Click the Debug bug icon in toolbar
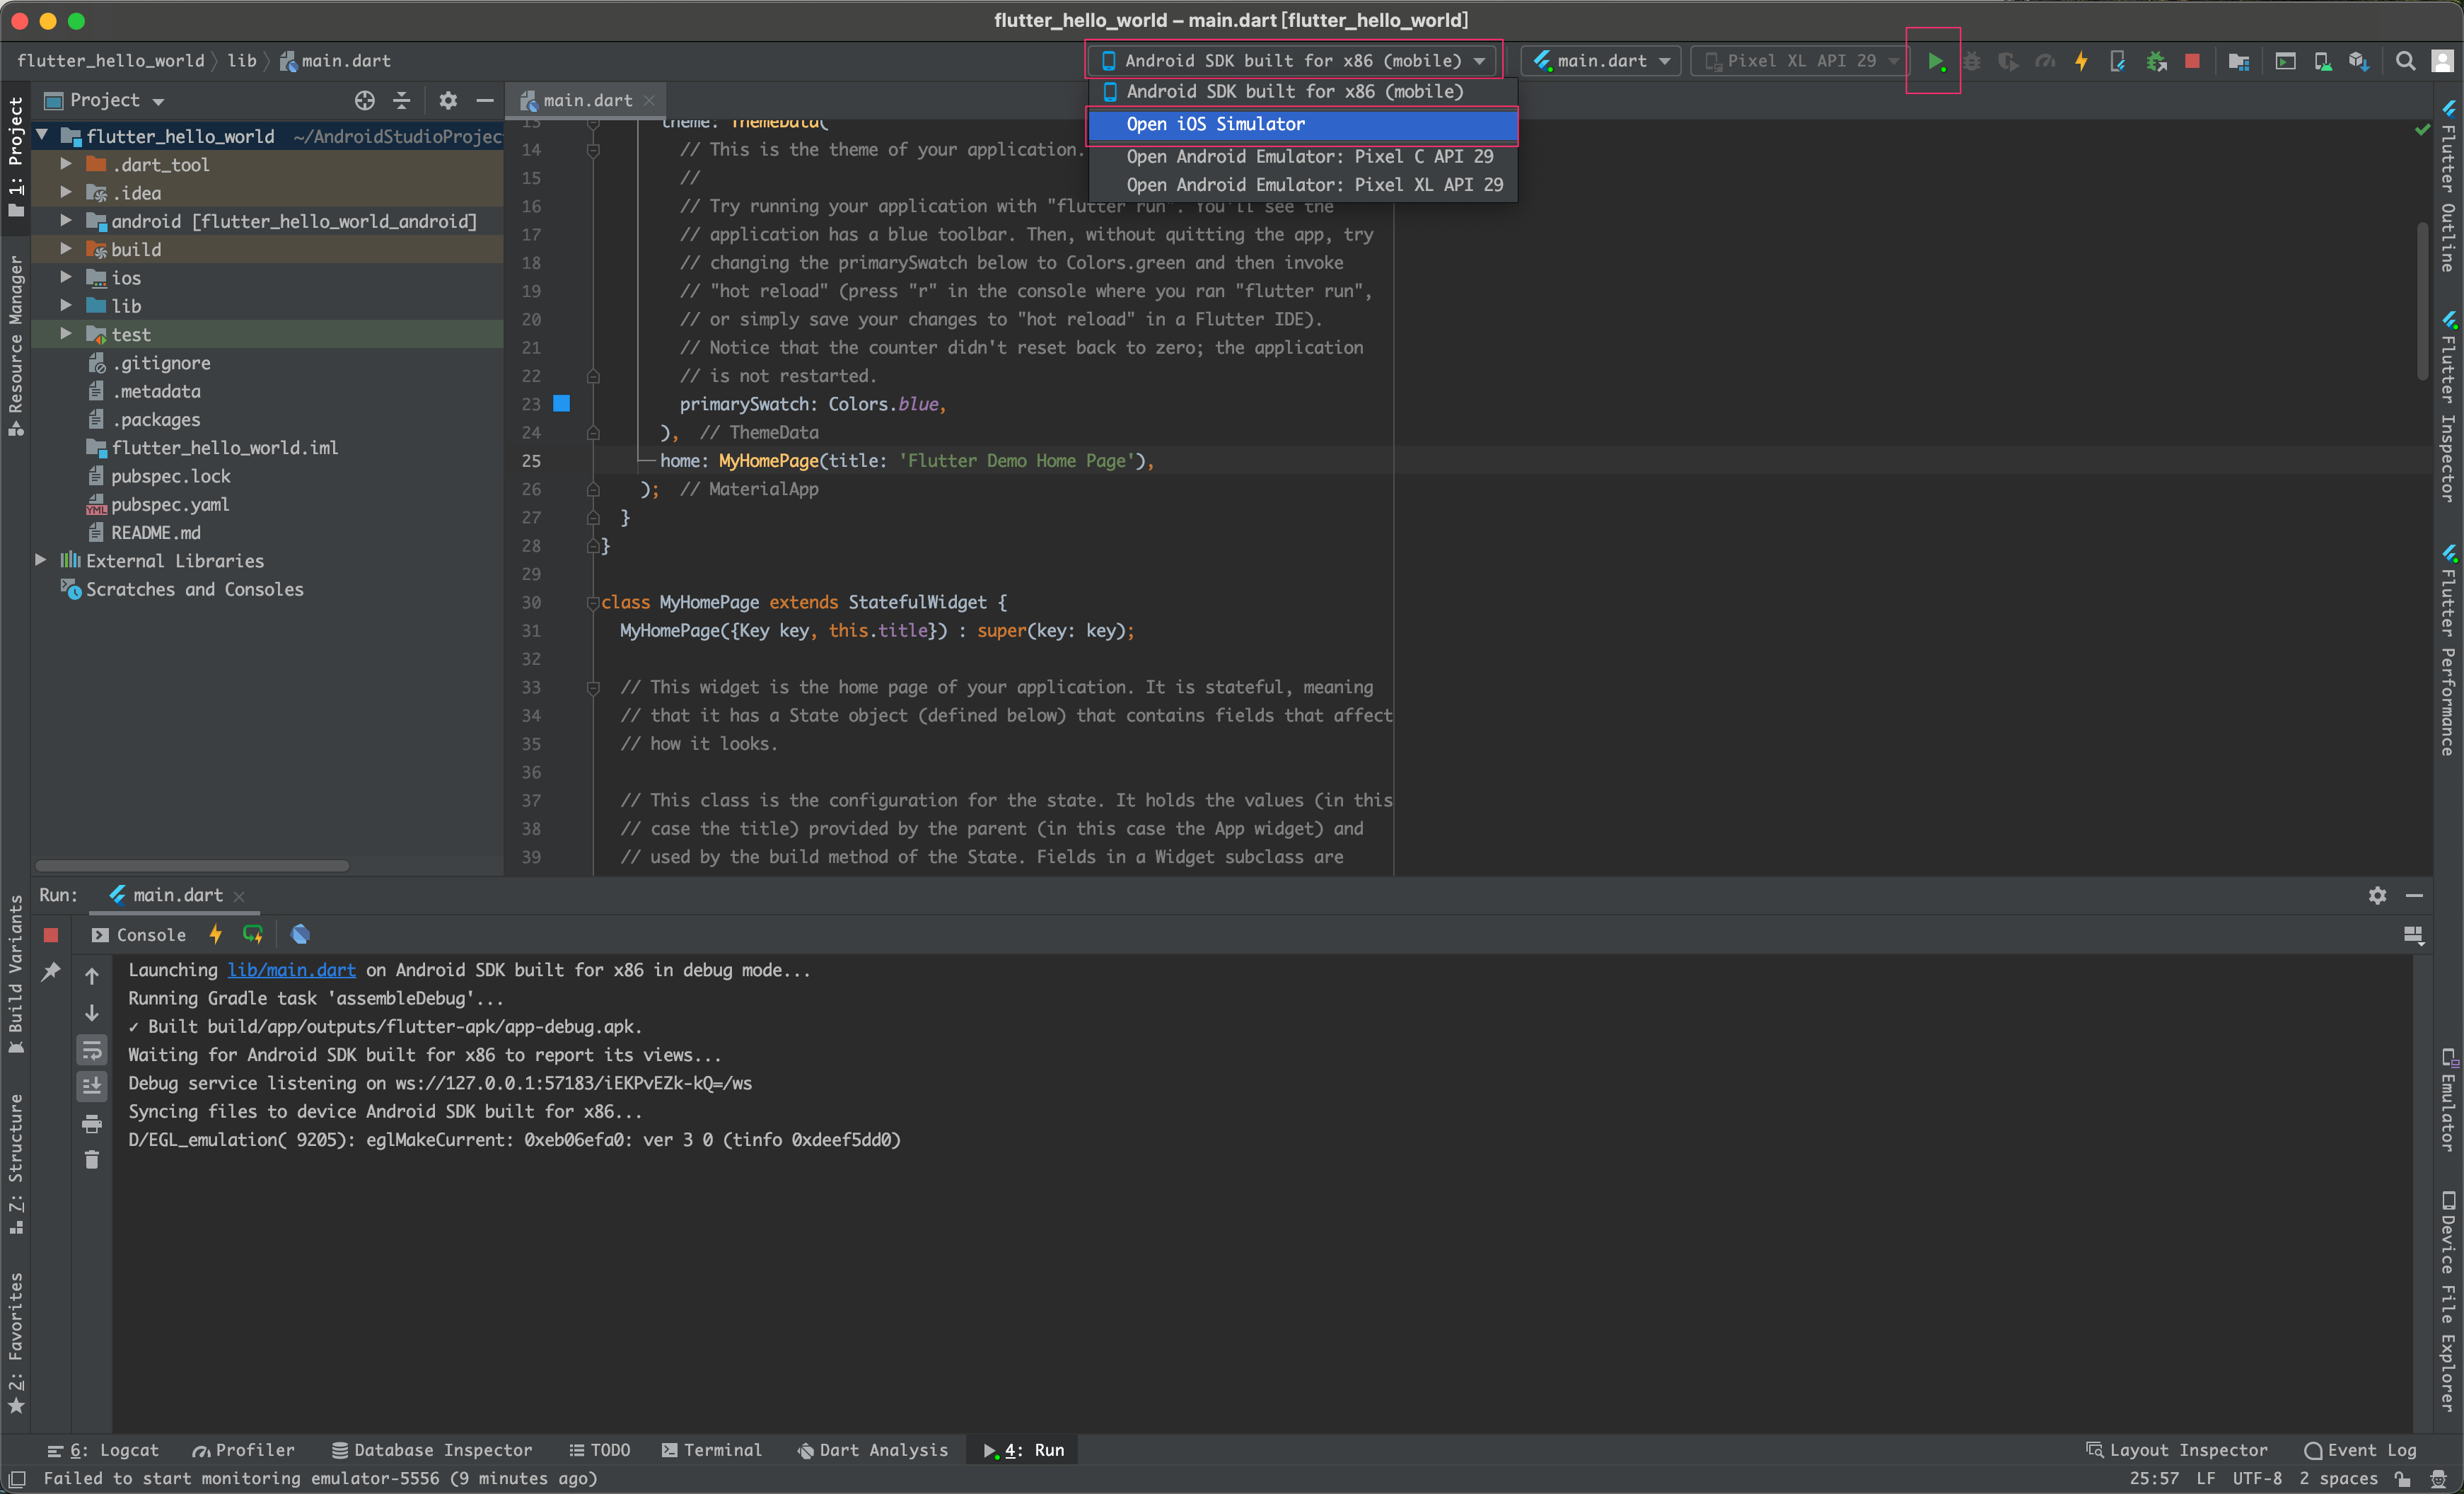This screenshot has height=1494, width=2464. click(1971, 61)
